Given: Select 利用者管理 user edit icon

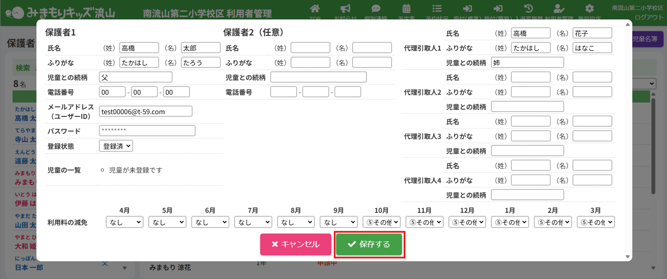Looking at the screenshot, I should tap(559, 9).
